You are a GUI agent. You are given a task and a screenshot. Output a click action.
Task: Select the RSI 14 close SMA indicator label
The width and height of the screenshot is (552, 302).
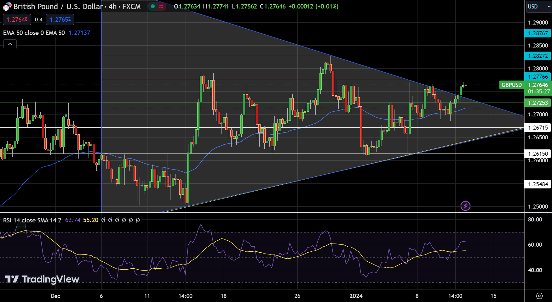pos(32,220)
